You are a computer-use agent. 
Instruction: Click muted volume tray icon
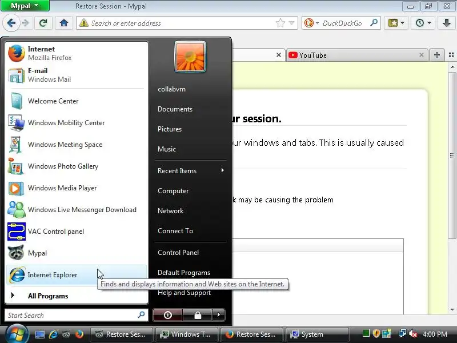tap(412, 334)
